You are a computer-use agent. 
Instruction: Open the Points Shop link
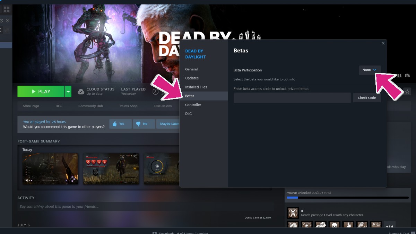(128, 106)
